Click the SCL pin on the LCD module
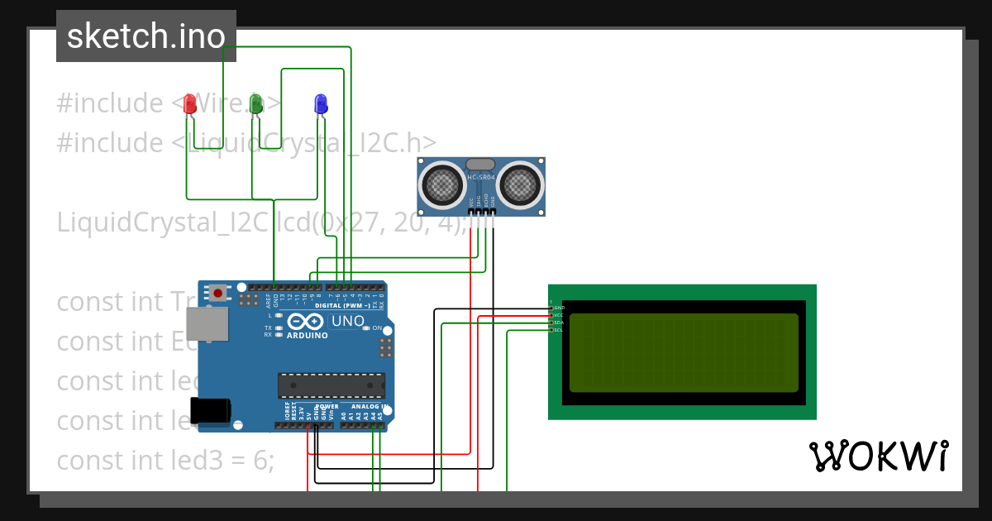The image size is (992, 521). pos(551,330)
